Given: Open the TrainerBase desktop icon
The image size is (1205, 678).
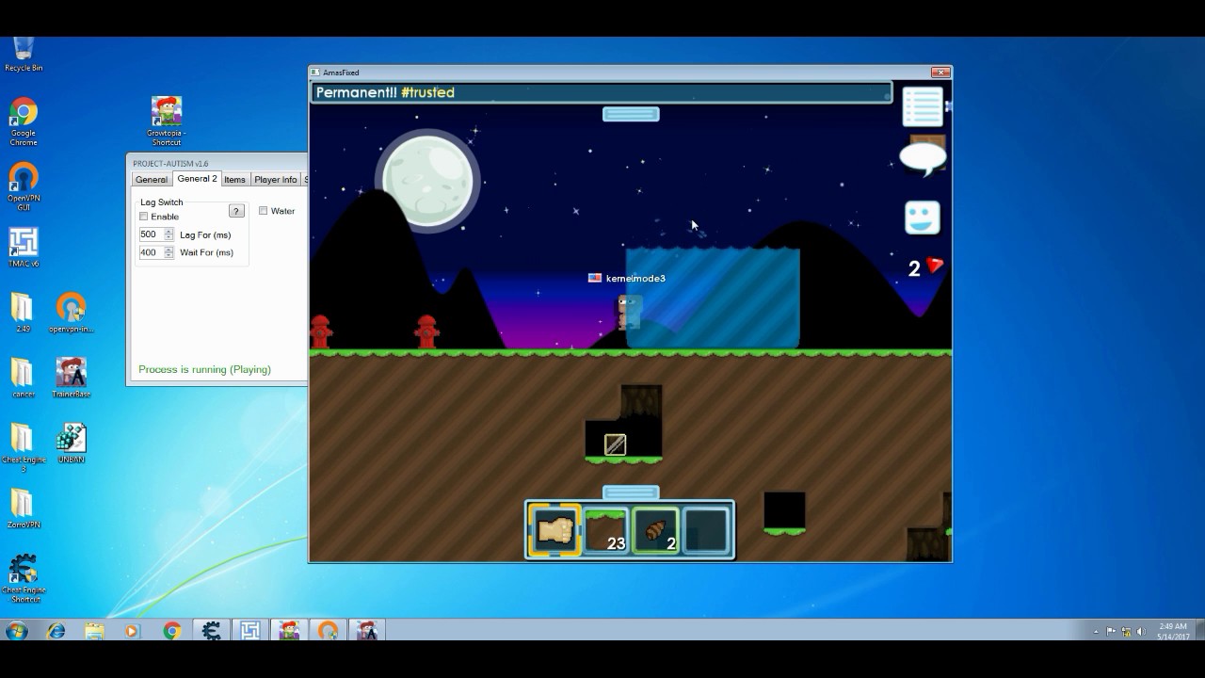Looking at the screenshot, I should click(72, 378).
